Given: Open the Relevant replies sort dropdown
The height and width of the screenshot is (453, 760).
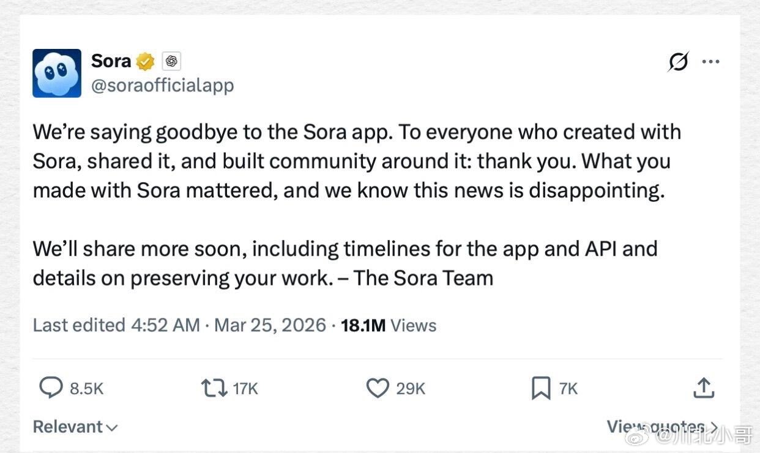Looking at the screenshot, I should coord(75,427).
